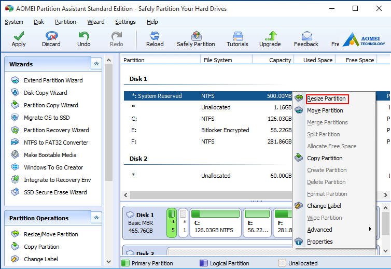Image resolution: width=391 pixels, height=269 pixels.
Task: Open Windows To Go Creator
Action: click(53, 167)
